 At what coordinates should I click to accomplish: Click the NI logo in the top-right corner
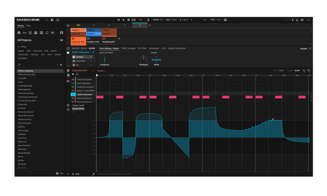coord(308,20)
